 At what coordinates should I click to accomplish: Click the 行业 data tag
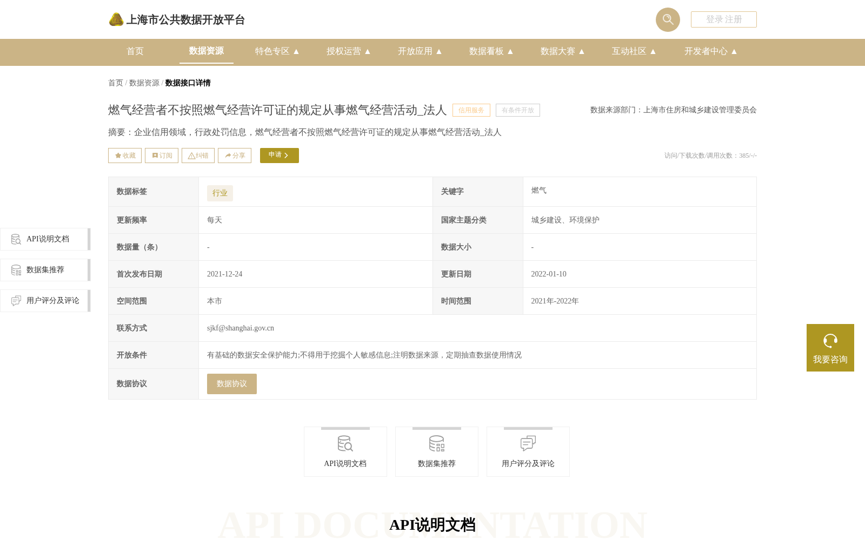[220, 193]
